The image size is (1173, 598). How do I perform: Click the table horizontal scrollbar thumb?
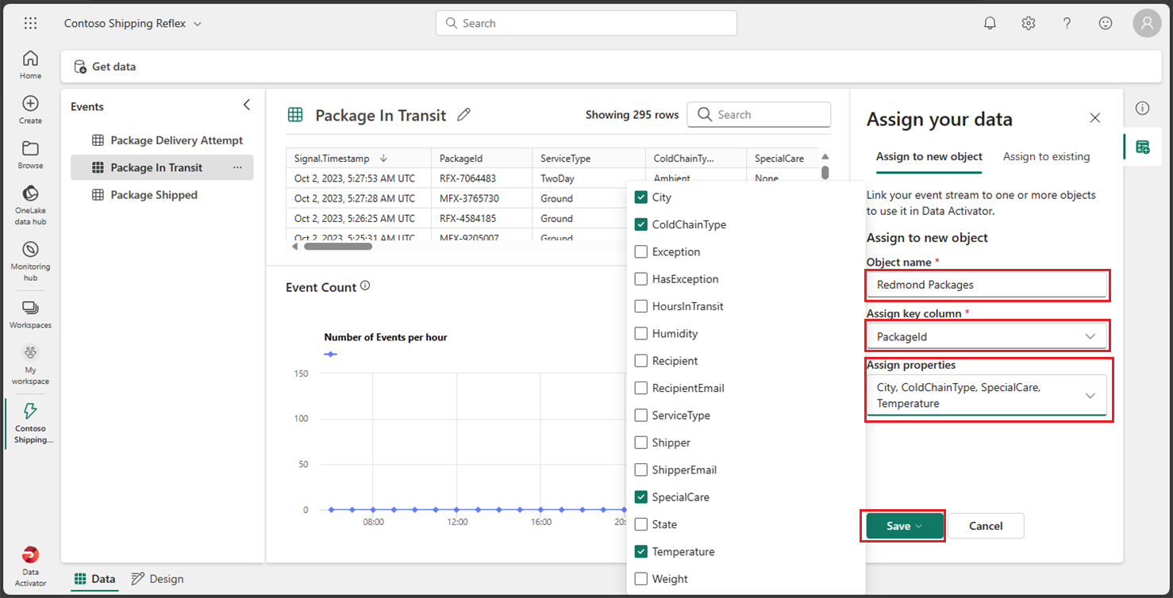coord(338,246)
